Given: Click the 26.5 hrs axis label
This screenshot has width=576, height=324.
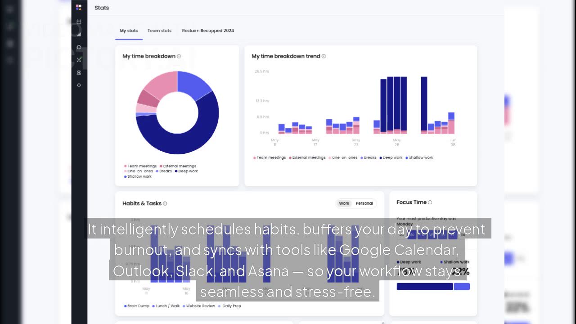Looking at the screenshot, I should [262, 72].
